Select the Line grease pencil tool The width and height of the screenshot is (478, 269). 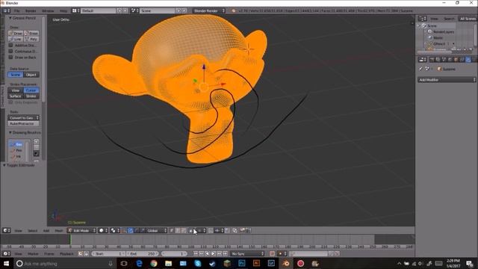[x=15, y=39]
